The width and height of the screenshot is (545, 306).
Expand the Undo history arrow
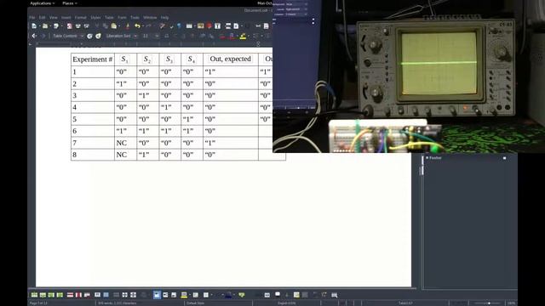pos(143,26)
